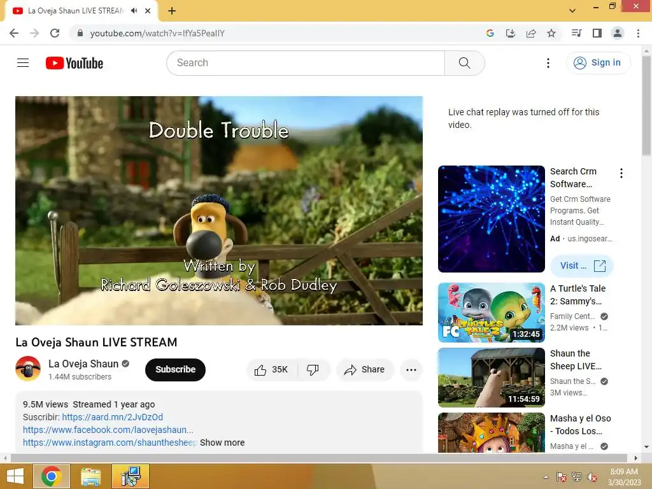Open the Search Crm Software ad thumbnail
Image resolution: width=652 pixels, height=489 pixels.
click(x=491, y=219)
